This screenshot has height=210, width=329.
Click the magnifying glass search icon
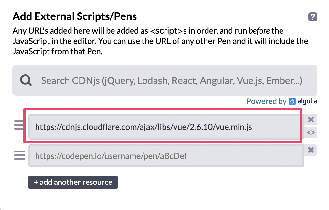pyautogui.click(x=26, y=80)
